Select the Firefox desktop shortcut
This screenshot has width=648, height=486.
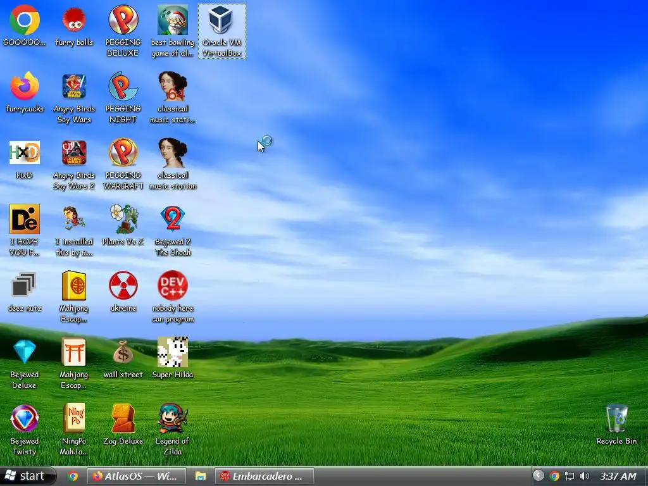pyautogui.click(x=25, y=86)
